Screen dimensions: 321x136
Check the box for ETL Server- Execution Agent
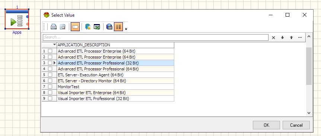point(50,75)
